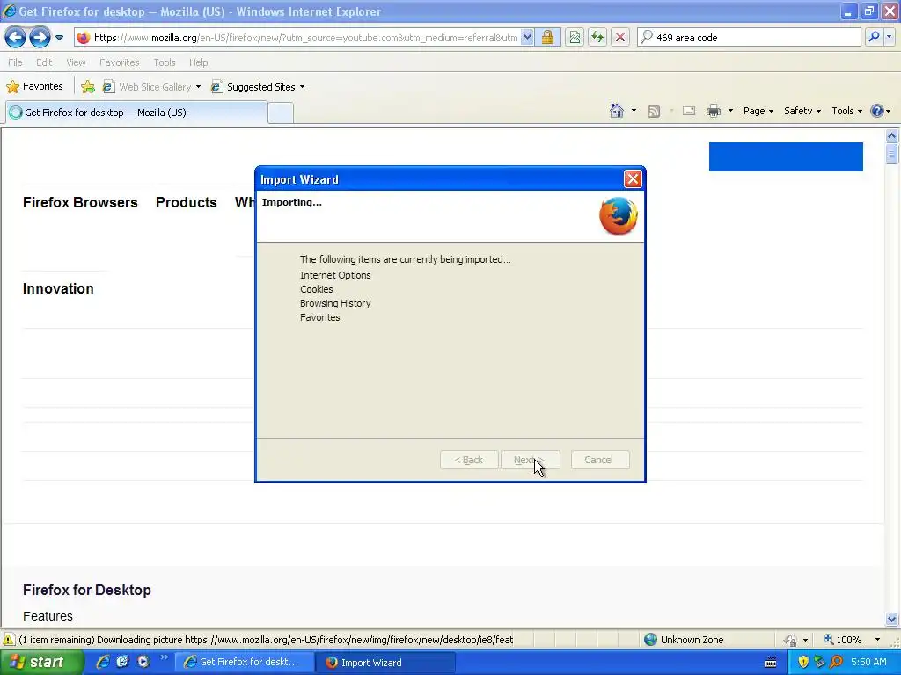Click the page scrollbar down arrow
Screen dimensions: 901x675
tap(892, 619)
